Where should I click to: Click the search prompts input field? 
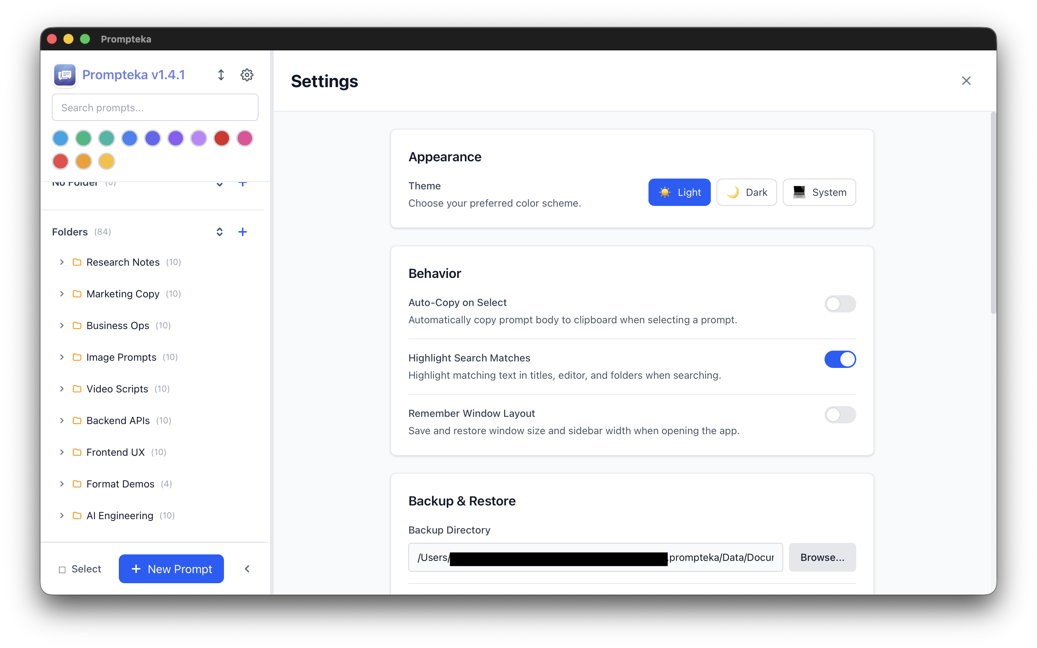tap(155, 107)
